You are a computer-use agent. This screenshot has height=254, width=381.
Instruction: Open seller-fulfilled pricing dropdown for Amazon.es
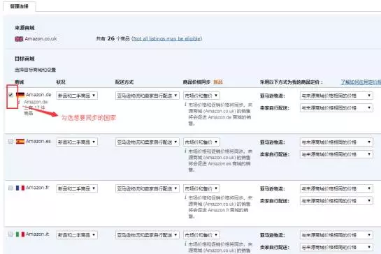(x=336, y=154)
